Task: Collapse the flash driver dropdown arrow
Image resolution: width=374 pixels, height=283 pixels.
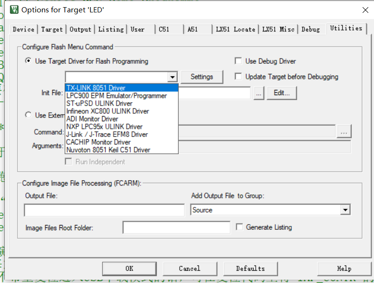Action: coord(172,77)
